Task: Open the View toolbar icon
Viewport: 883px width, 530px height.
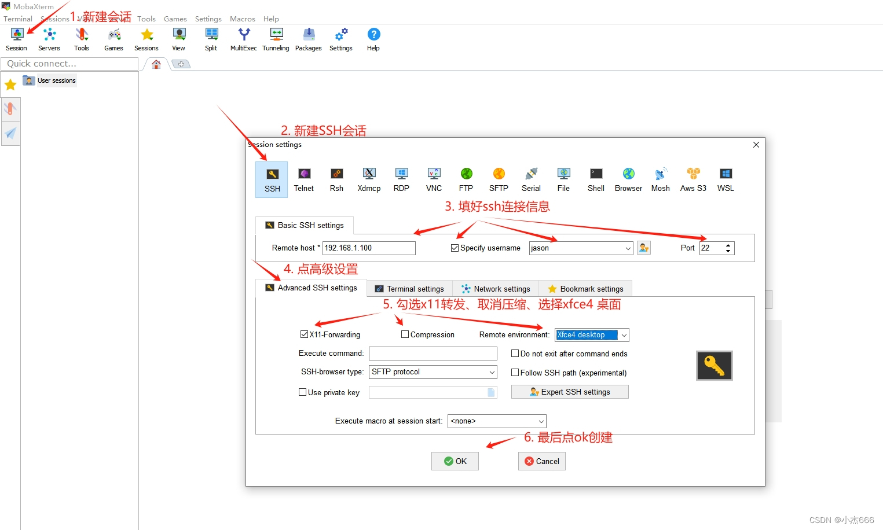Action: pos(179,39)
